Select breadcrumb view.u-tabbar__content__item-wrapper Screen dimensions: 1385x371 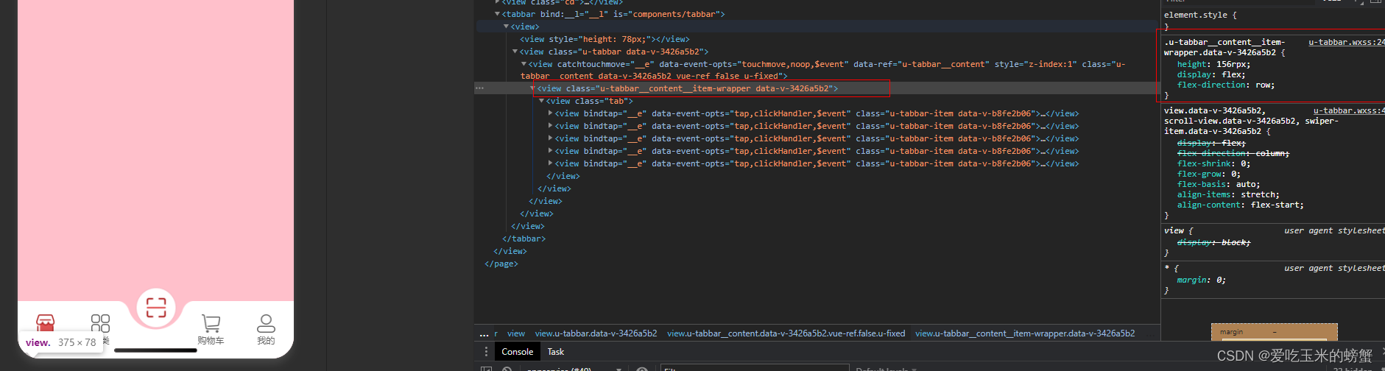[x=1025, y=333]
